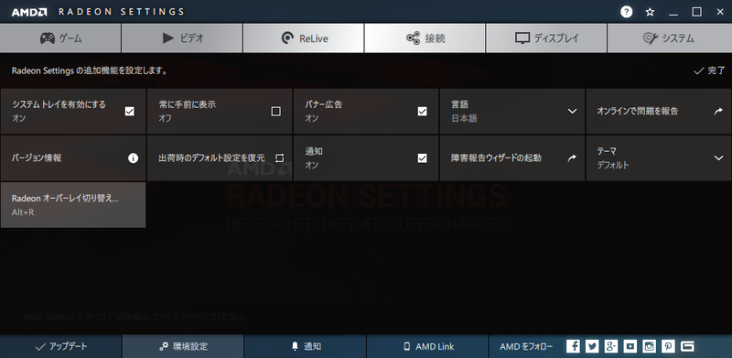Switch to the 接続 tab
The image size is (732, 358).
(x=425, y=38)
